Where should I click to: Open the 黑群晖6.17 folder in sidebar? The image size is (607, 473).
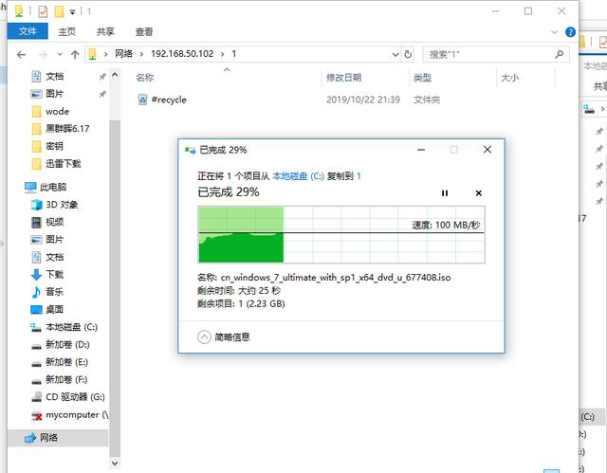(x=67, y=129)
